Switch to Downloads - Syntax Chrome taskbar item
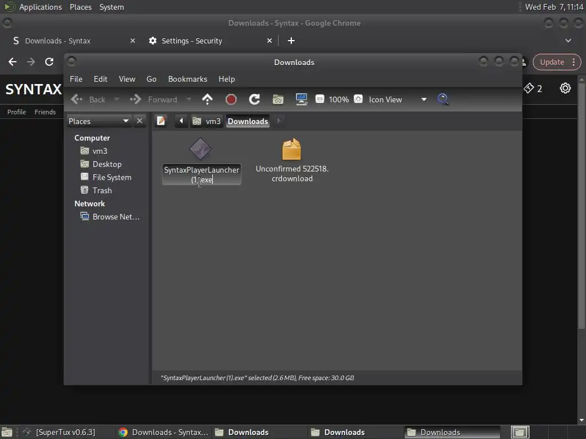Viewport: 586px width, 439px height. click(163, 432)
